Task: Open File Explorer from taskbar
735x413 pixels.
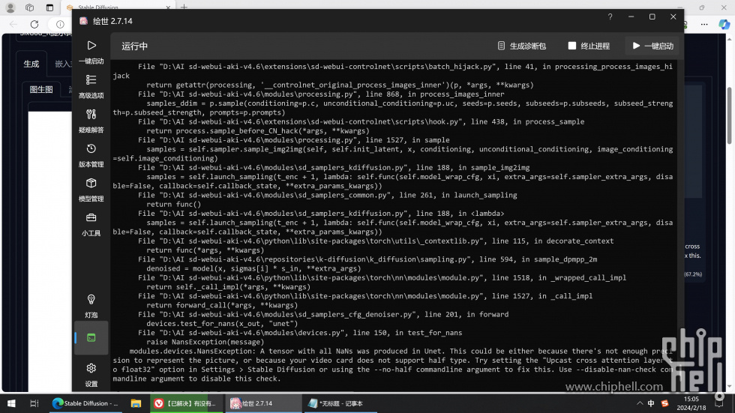Action: tap(136, 403)
